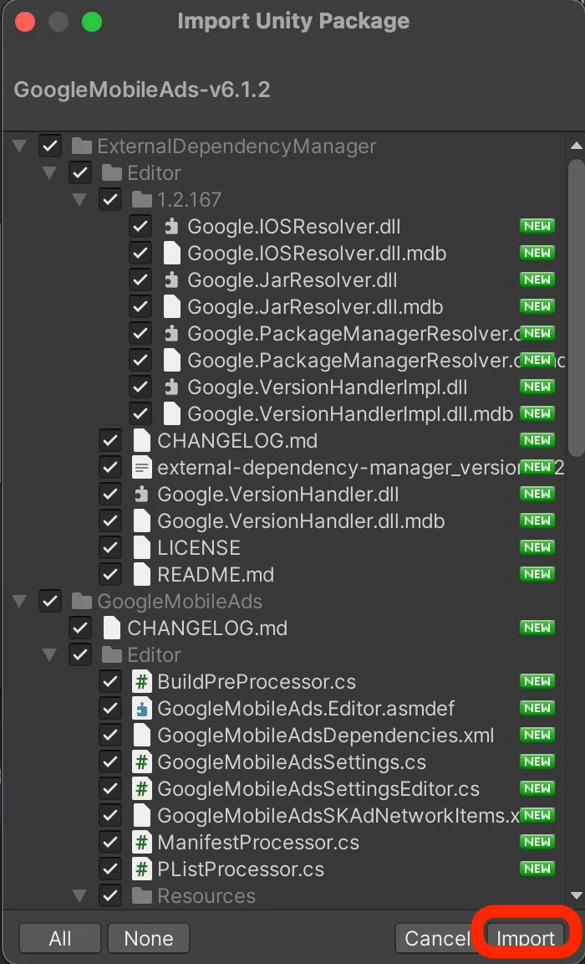Click the GoogleMobileAdsDependencies.xml file icon

pyautogui.click(x=142, y=736)
